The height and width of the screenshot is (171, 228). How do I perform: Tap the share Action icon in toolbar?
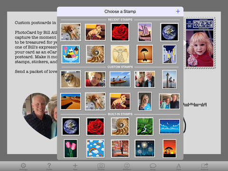(205, 166)
